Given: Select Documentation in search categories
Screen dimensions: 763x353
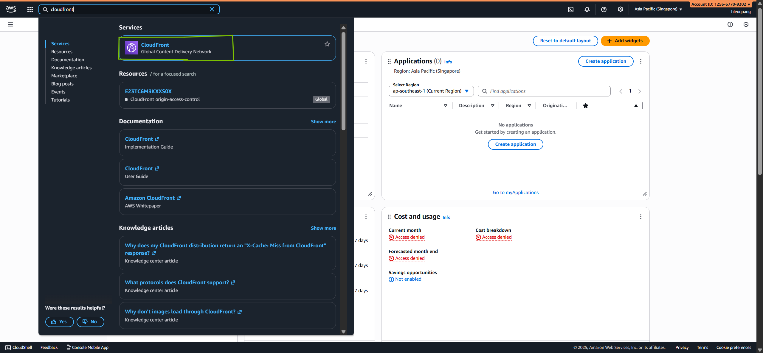Looking at the screenshot, I should pos(68,60).
